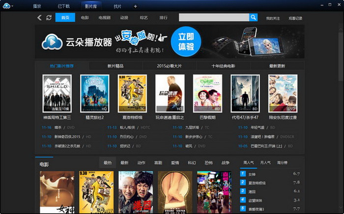The image size is (344, 214).
Task: Switch to the 已下载 tab
Action: [63, 6]
